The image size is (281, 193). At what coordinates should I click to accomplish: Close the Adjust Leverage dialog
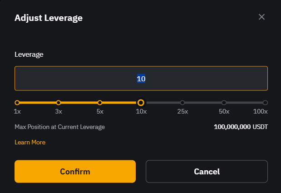click(x=261, y=17)
